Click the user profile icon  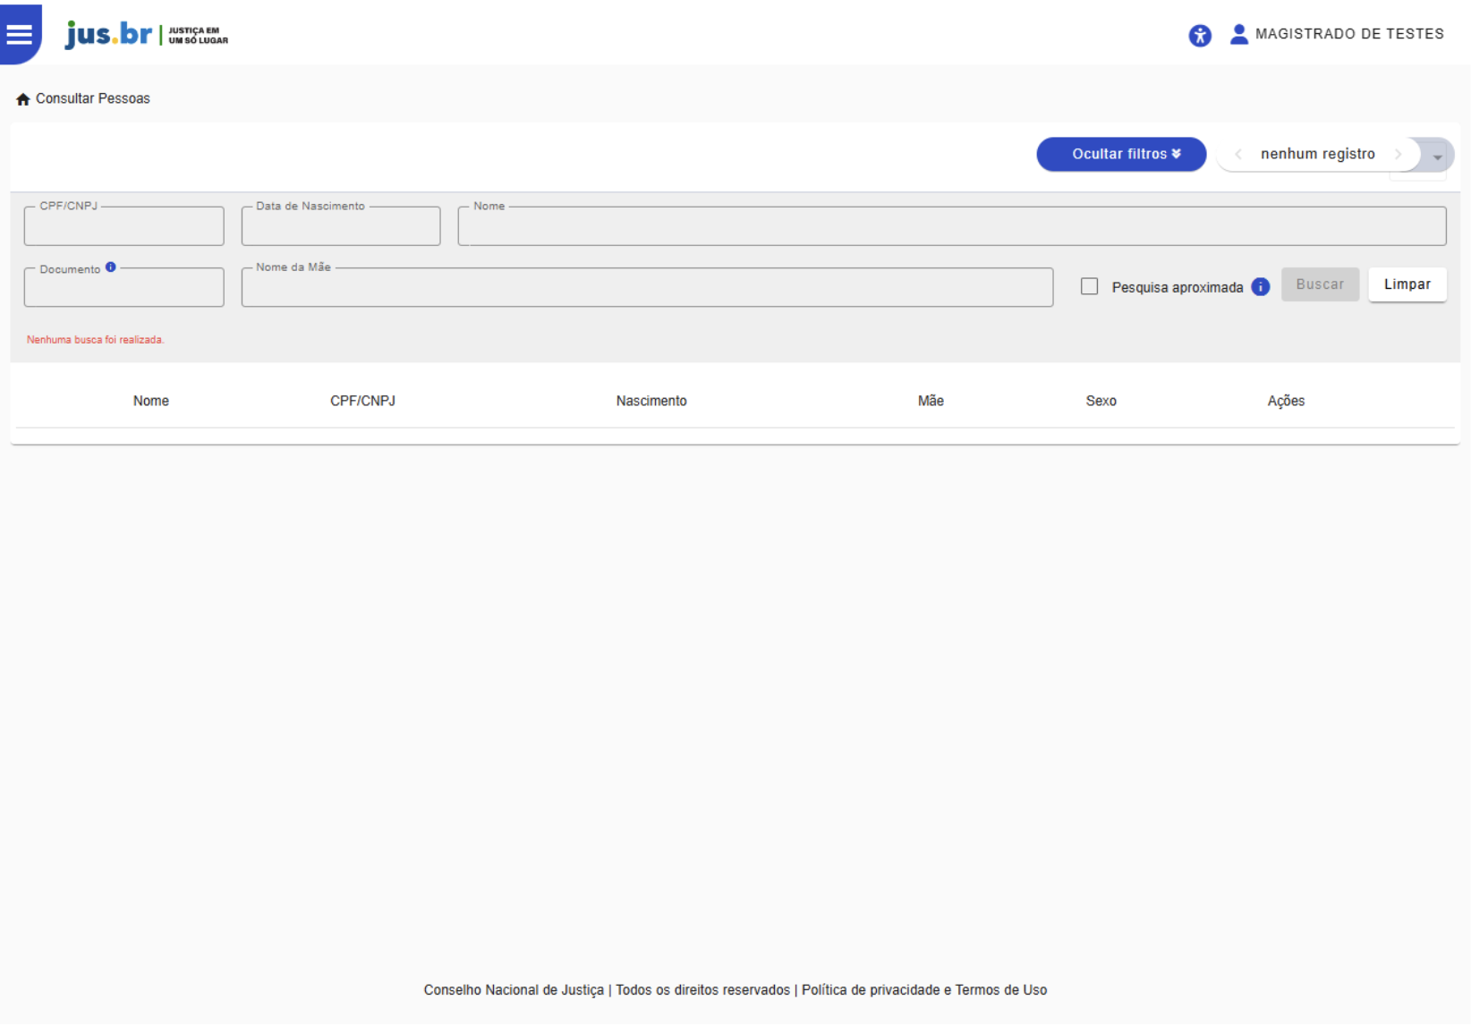click(x=1238, y=34)
